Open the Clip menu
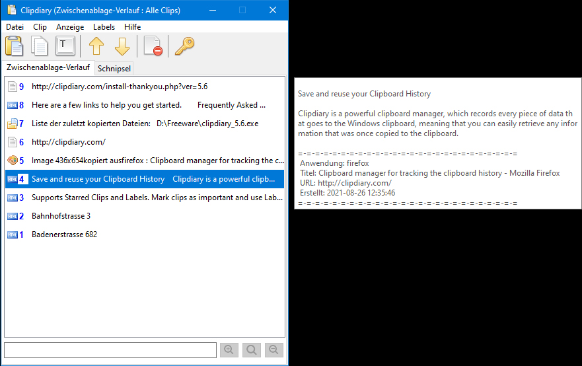582x366 pixels. coord(40,26)
